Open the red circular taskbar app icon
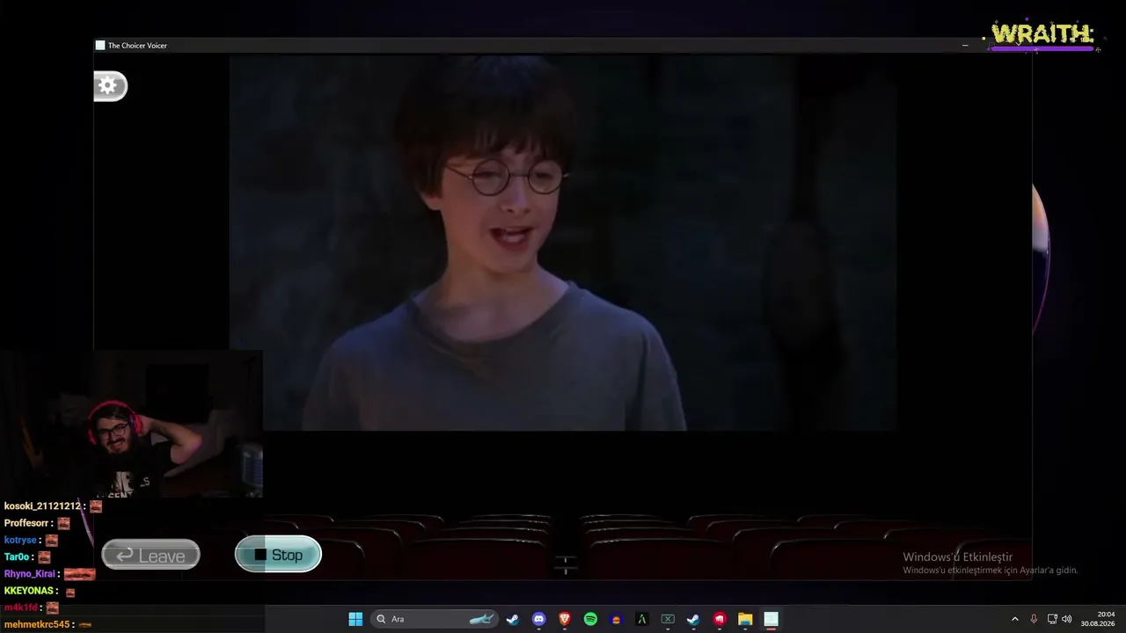 tap(720, 619)
